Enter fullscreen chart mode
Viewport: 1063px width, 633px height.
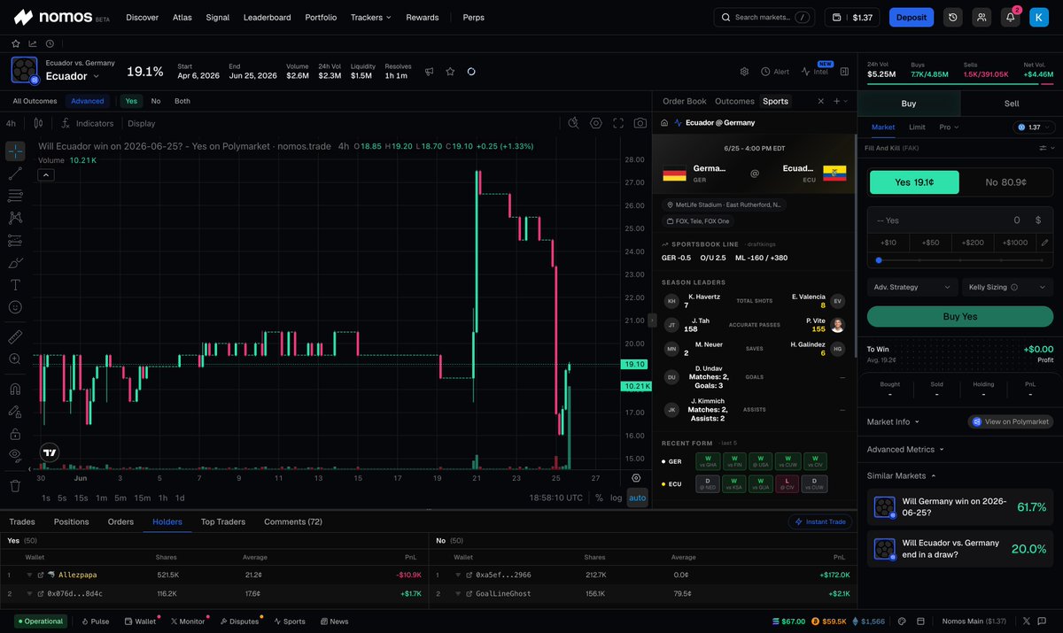click(617, 123)
